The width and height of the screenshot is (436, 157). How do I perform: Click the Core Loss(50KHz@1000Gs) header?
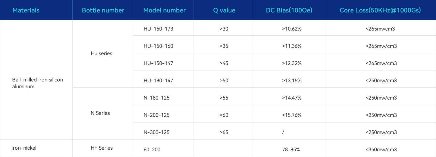[x=380, y=10]
